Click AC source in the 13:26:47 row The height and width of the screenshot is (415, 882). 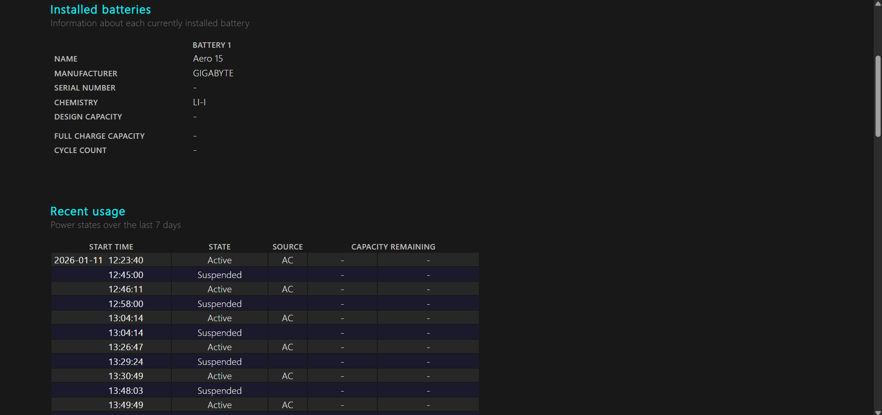pyautogui.click(x=287, y=347)
